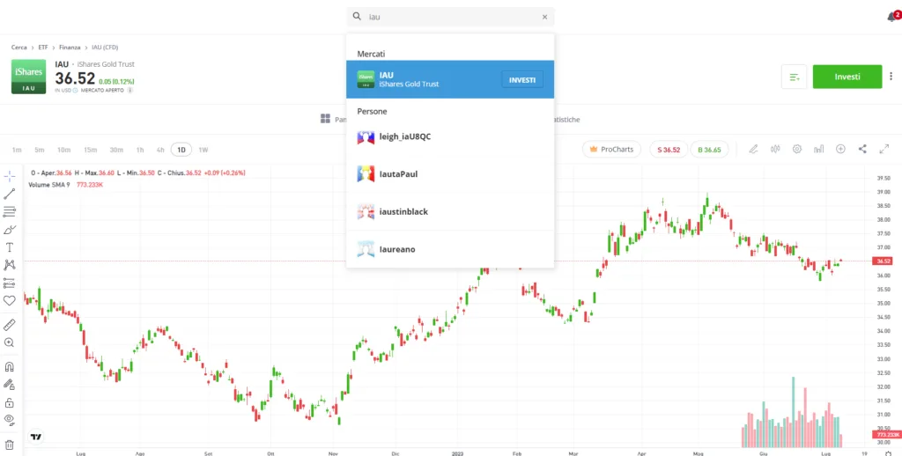
Task: Open the IautaPaul profile result
Action: (x=450, y=173)
